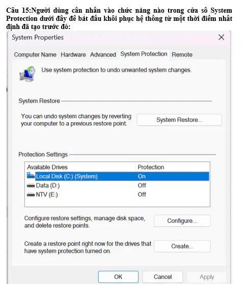Select Local Disk (C:) (System) row

click(x=118, y=176)
